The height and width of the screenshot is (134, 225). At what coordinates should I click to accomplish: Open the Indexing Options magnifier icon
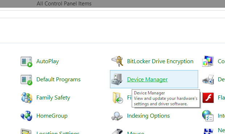117,116
